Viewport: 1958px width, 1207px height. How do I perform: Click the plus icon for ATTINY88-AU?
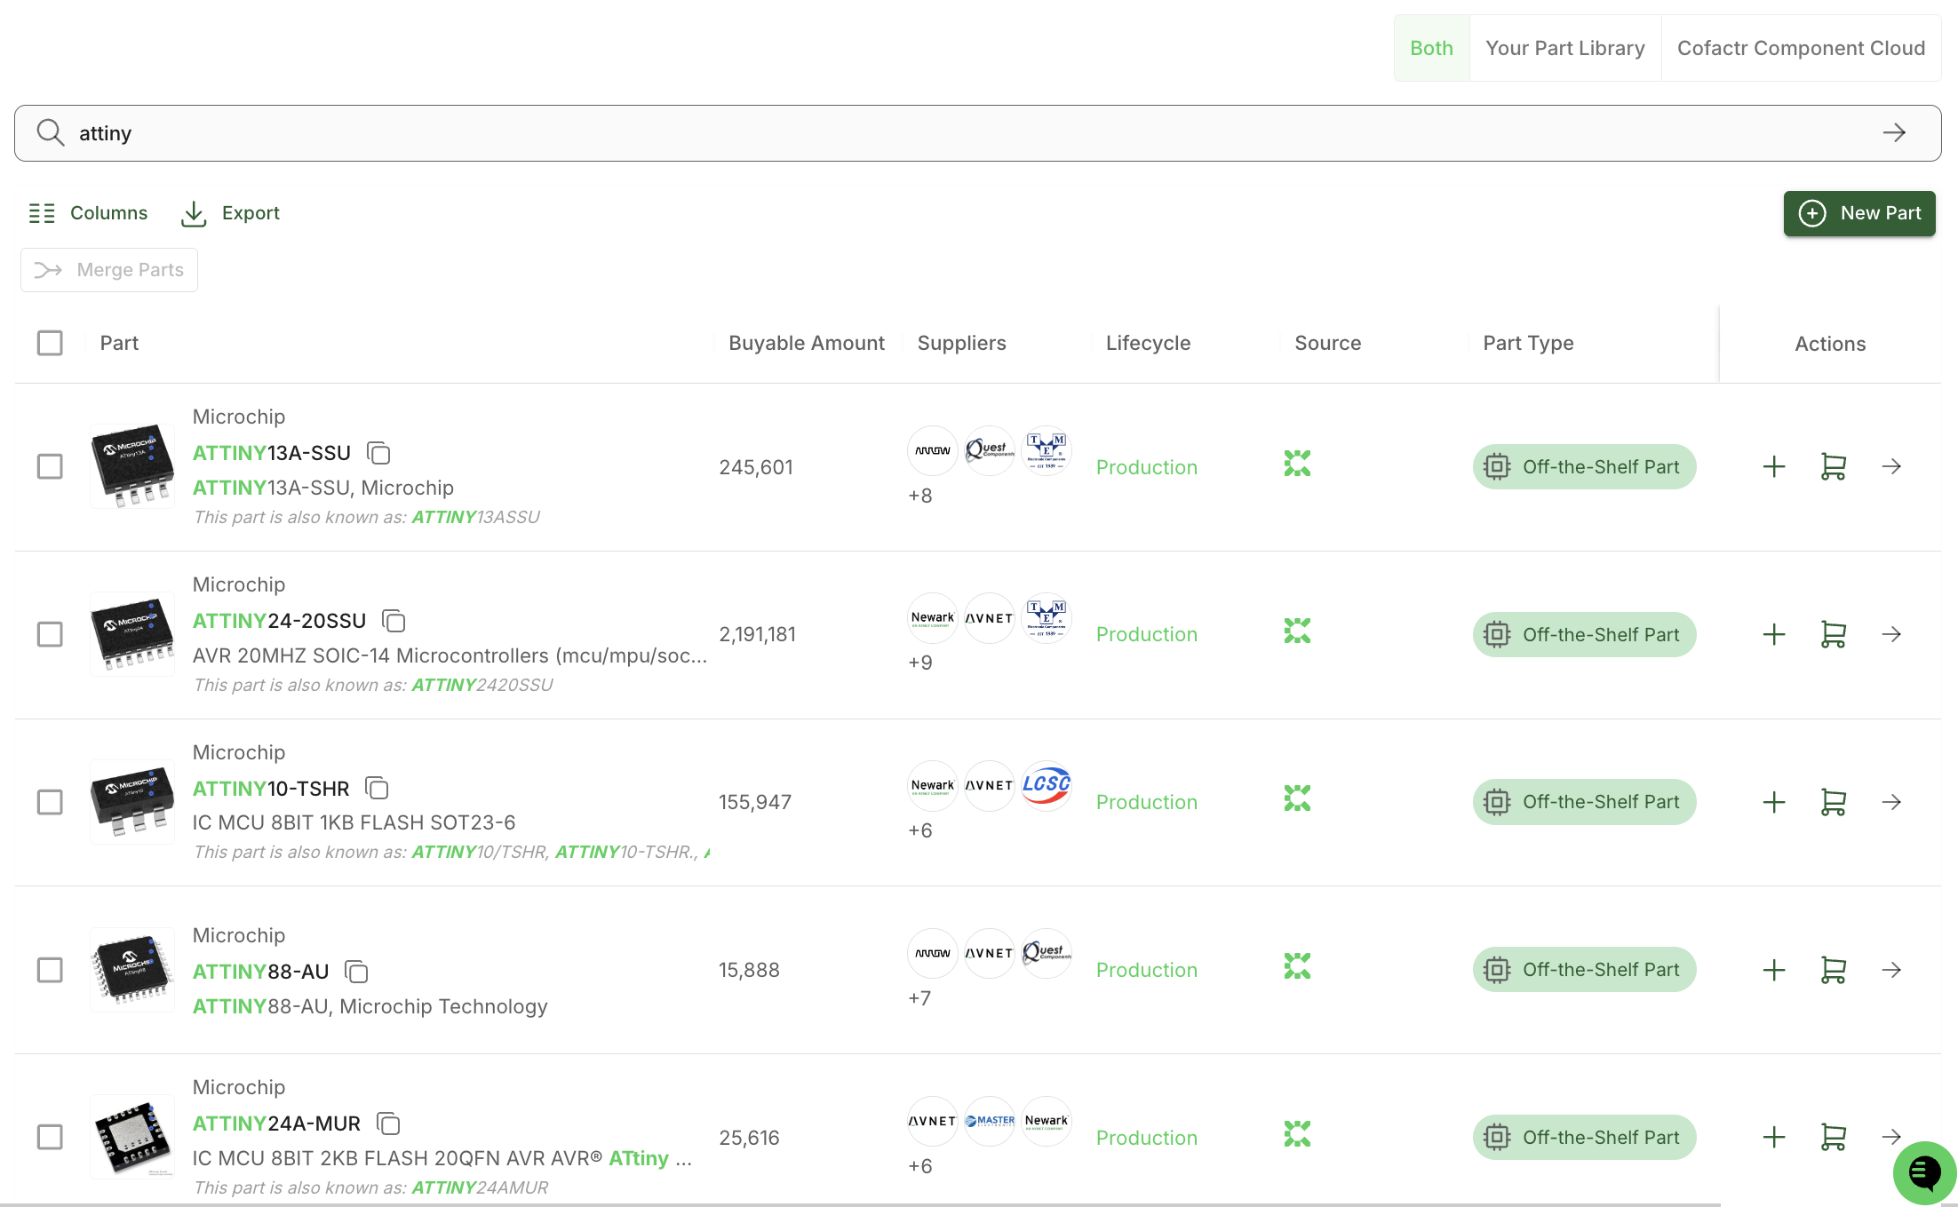click(x=1774, y=970)
